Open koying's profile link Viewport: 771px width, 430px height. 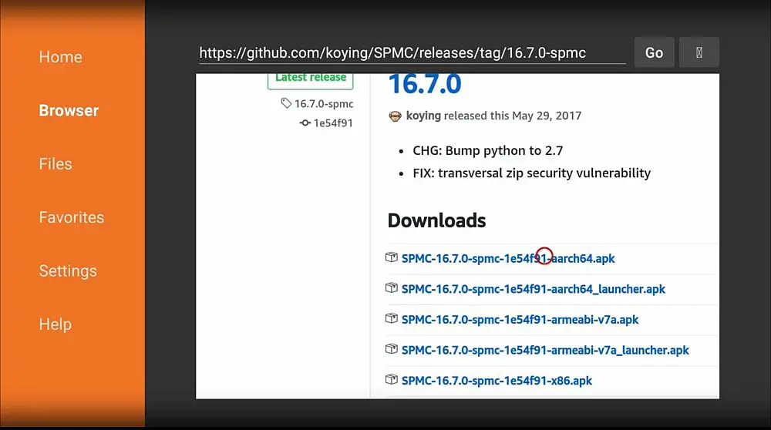point(423,116)
